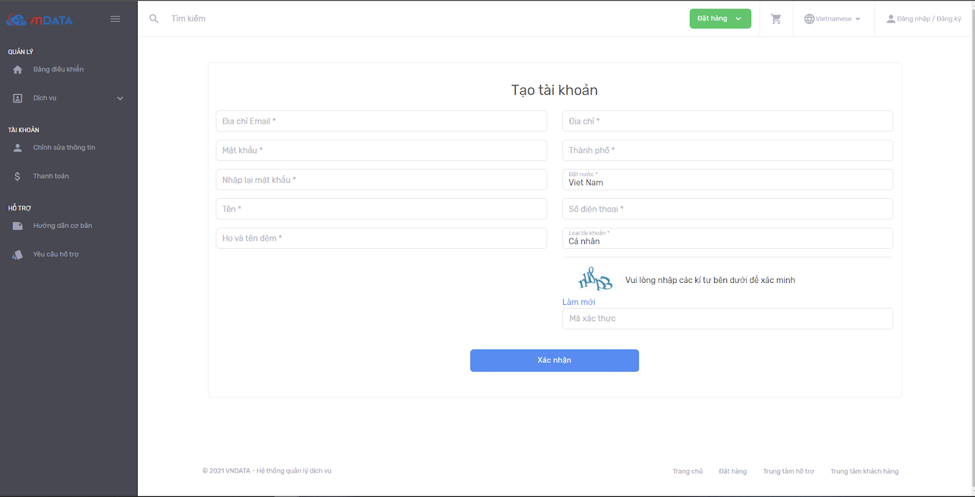Click the Mã xác thực input field
This screenshot has height=497, width=975.
[x=727, y=318]
